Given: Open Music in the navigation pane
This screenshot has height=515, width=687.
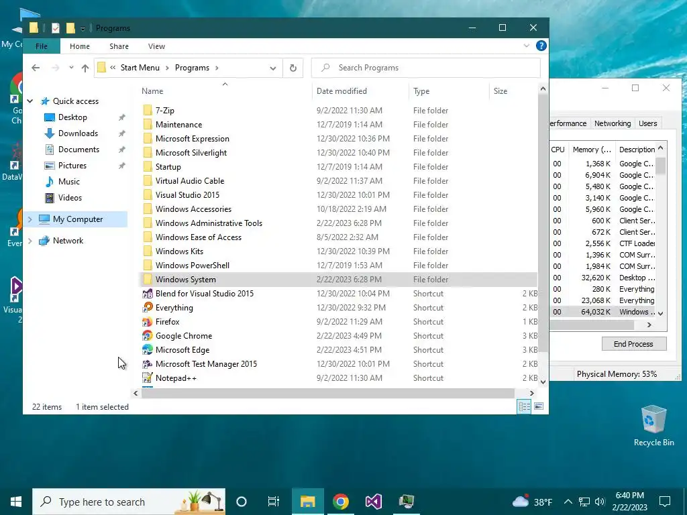Looking at the screenshot, I should (69, 181).
